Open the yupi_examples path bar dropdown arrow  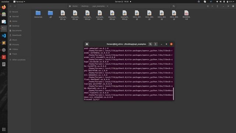tap(107, 6)
